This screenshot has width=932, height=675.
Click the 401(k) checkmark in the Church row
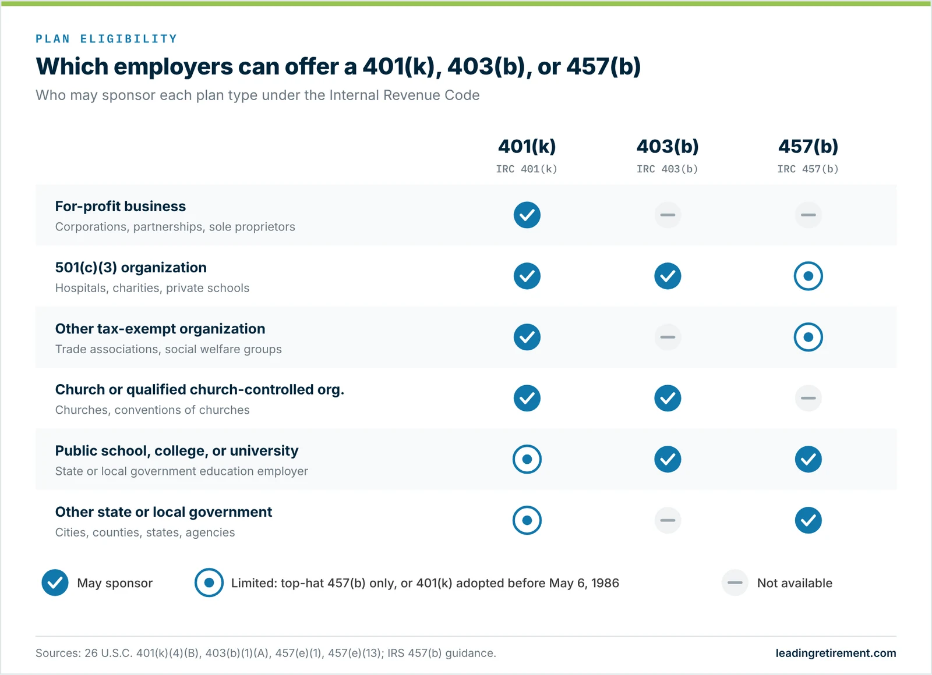tap(527, 399)
